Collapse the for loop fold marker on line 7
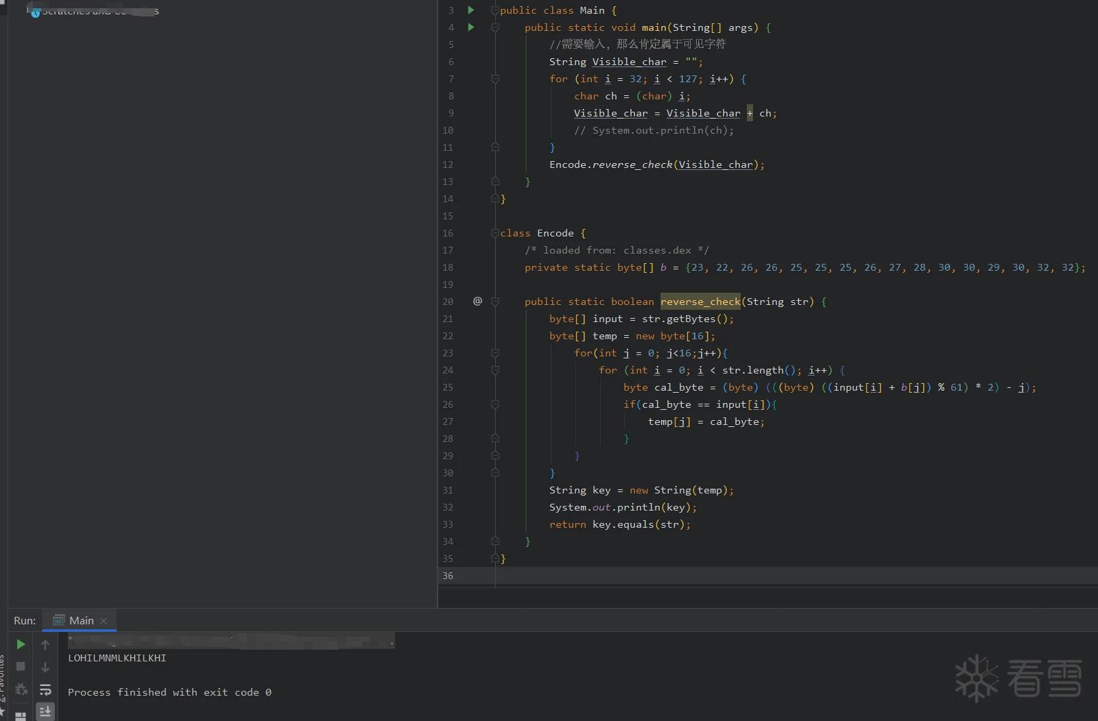This screenshot has width=1098, height=721. [x=495, y=79]
